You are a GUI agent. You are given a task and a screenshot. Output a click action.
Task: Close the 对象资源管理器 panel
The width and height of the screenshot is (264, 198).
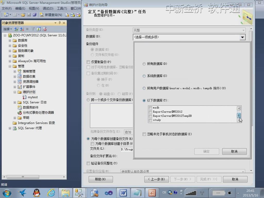[64, 23]
